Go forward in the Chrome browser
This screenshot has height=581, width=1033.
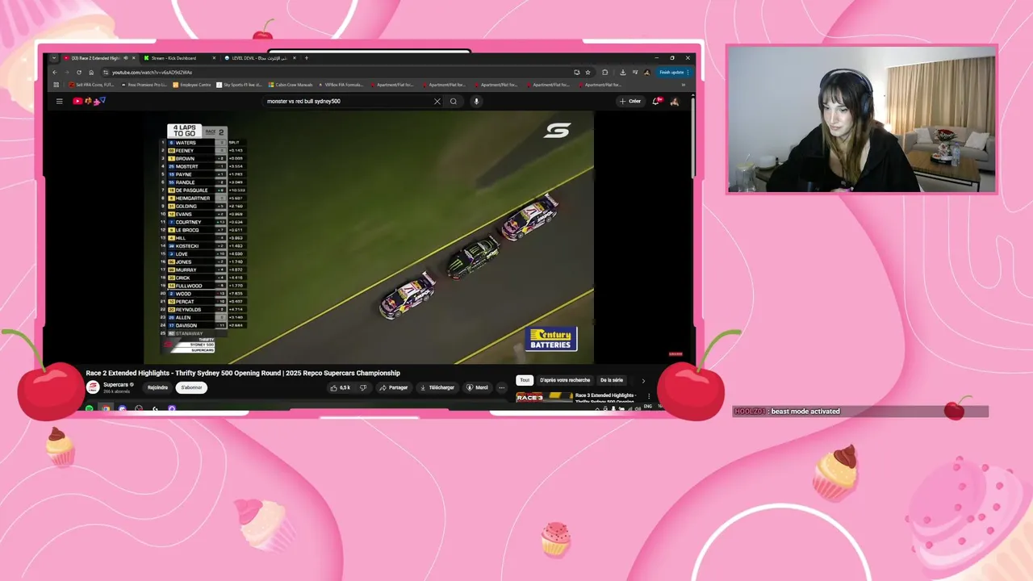pyautogui.click(x=67, y=72)
